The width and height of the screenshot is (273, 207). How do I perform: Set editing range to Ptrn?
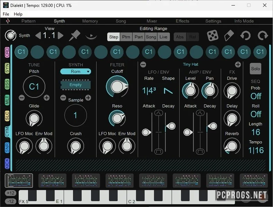point(126,37)
